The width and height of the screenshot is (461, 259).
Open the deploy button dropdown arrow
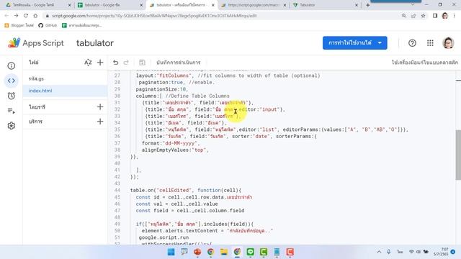380,43
